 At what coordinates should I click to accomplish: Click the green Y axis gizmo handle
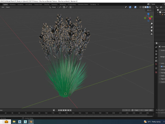pyautogui.click(x=152, y=17)
